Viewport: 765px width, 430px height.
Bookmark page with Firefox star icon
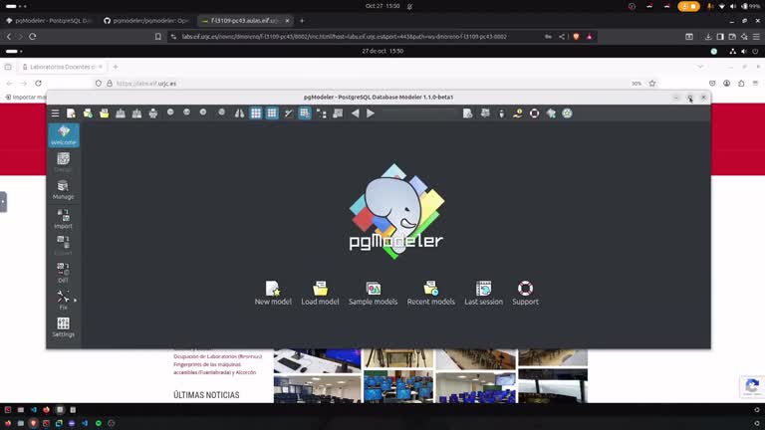[x=652, y=84]
